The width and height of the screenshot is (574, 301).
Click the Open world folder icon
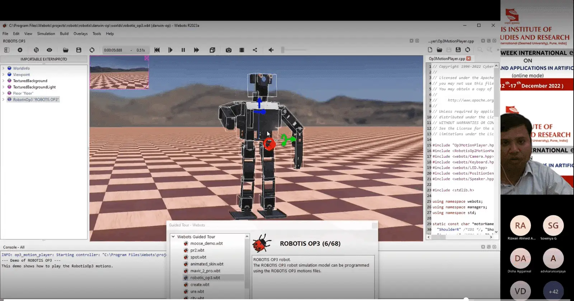click(x=66, y=50)
